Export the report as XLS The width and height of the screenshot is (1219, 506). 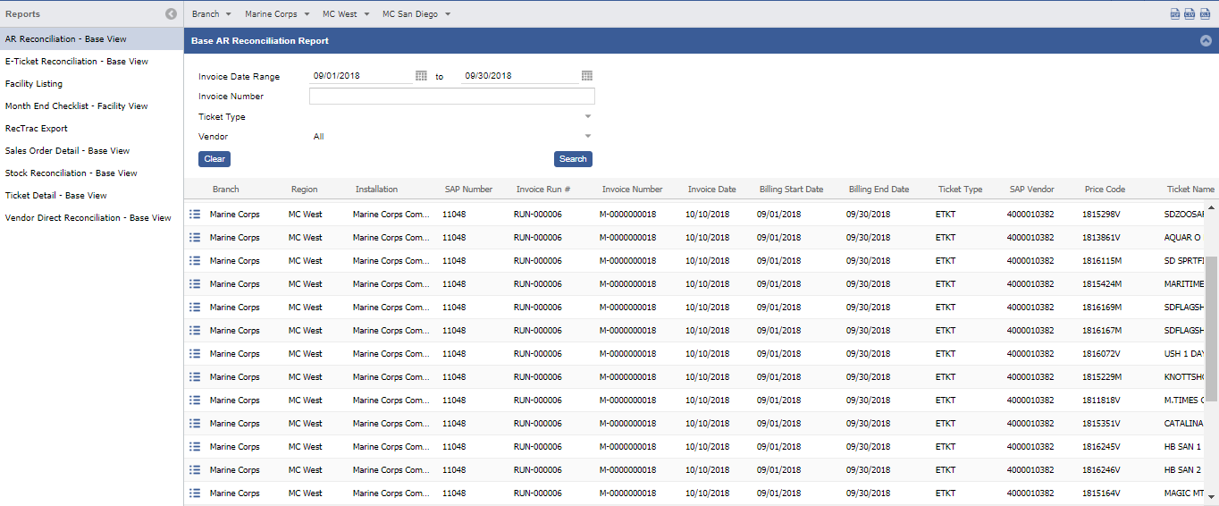click(1205, 13)
